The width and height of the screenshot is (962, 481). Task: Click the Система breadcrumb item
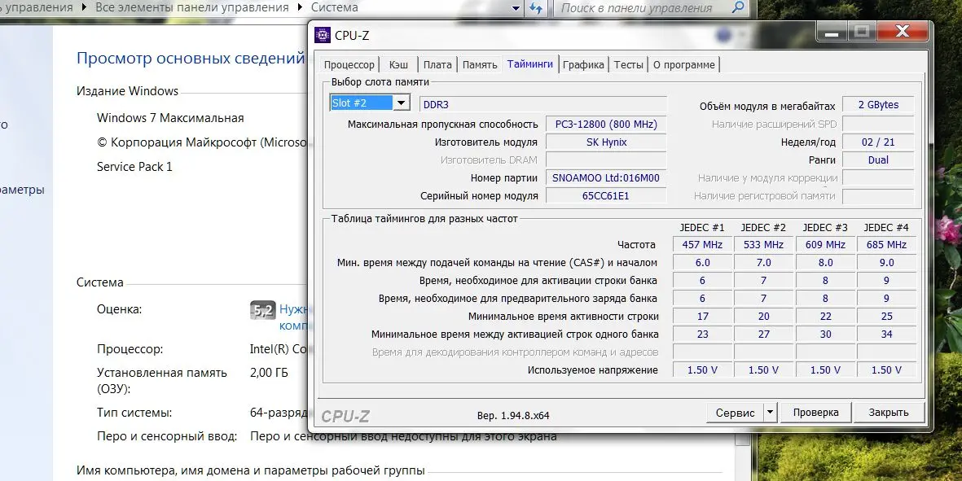click(x=334, y=8)
